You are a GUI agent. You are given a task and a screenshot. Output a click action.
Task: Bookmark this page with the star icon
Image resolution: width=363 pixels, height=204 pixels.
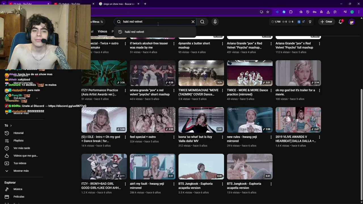(x=268, y=12)
